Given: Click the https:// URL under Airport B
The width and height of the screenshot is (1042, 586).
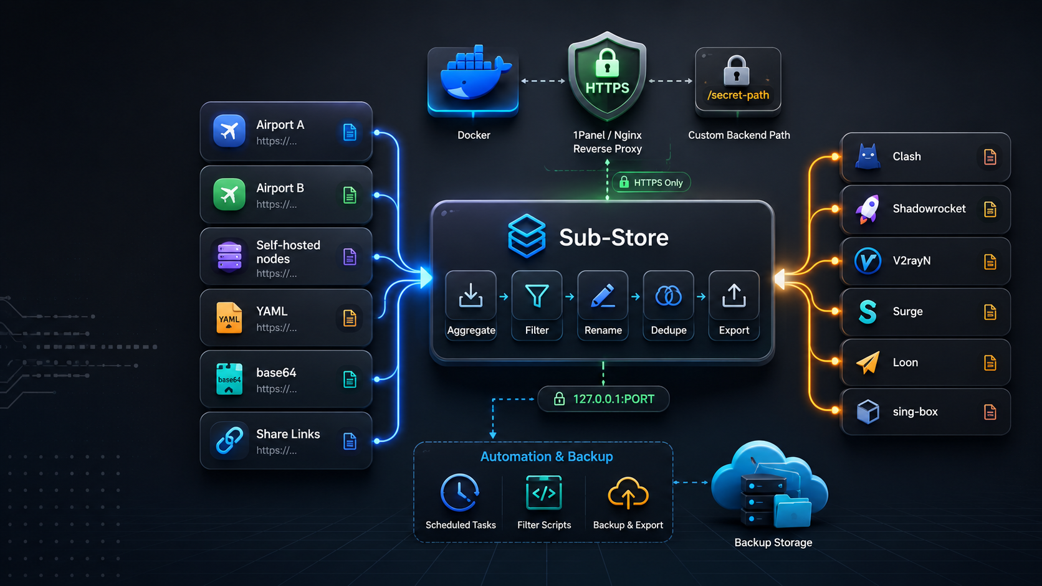Looking at the screenshot, I should tap(276, 204).
